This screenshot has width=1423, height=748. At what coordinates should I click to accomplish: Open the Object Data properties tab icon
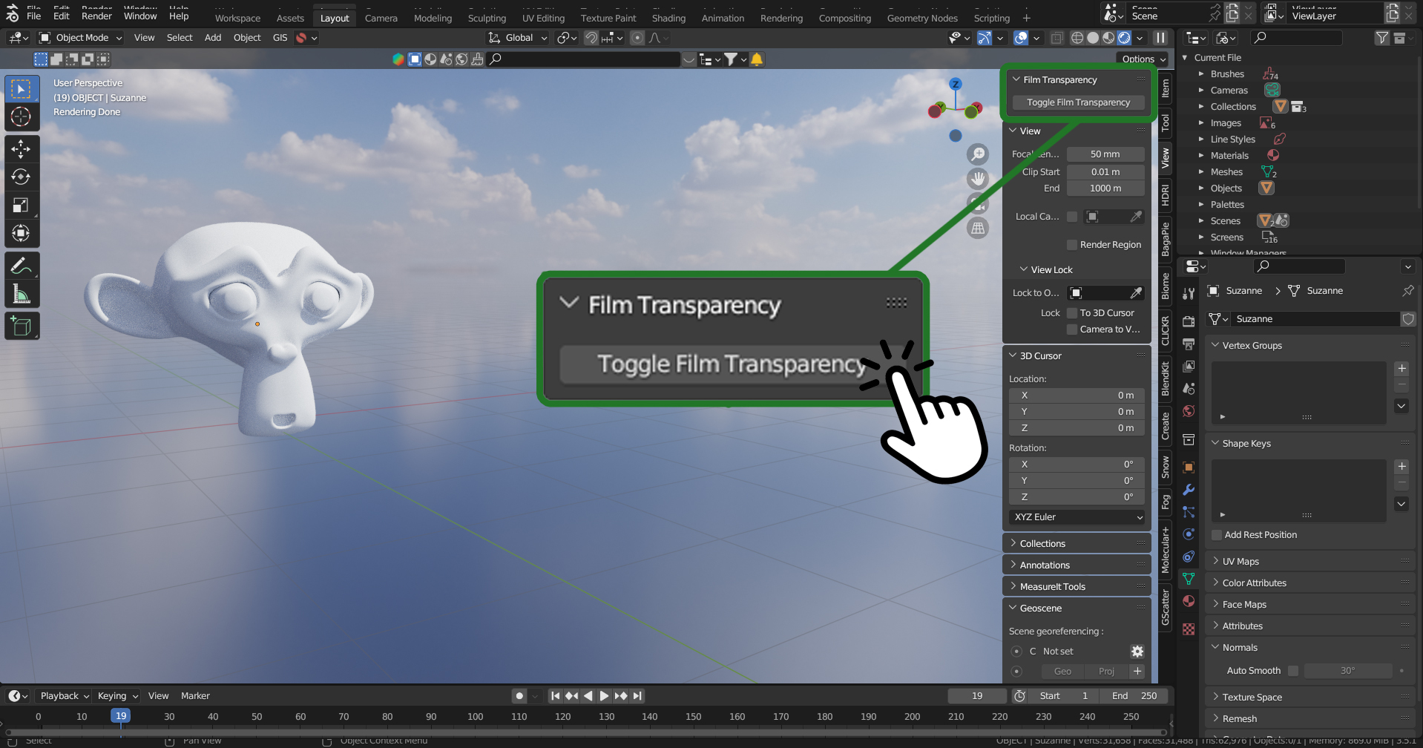point(1189,579)
